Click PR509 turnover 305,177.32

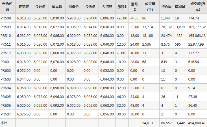click(x=197, y=27)
